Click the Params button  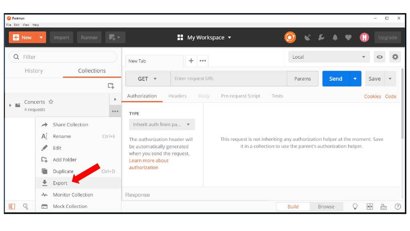(303, 79)
